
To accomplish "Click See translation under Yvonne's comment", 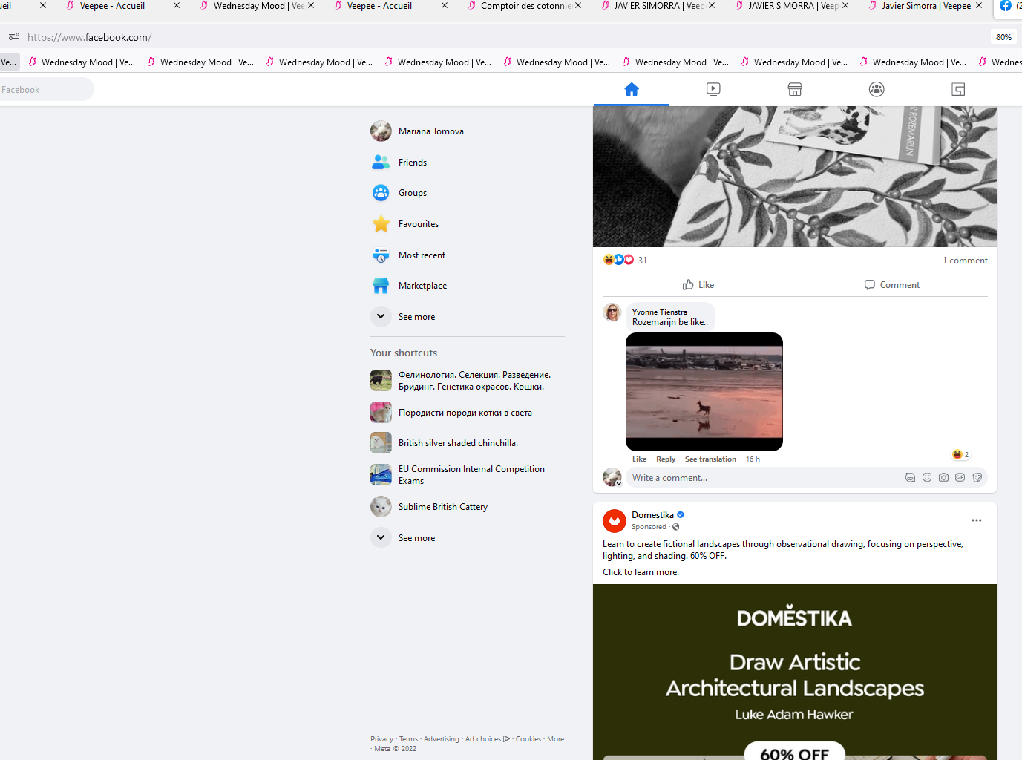I will [710, 459].
